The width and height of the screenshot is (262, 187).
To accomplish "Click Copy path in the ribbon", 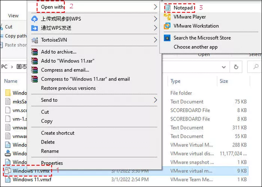I will (x=13, y=36).
